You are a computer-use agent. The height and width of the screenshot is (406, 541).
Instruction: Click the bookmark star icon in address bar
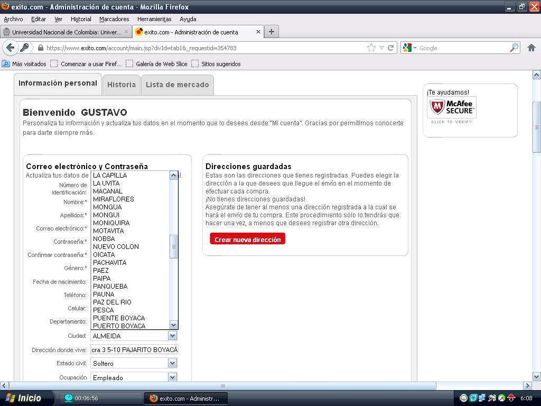click(371, 48)
